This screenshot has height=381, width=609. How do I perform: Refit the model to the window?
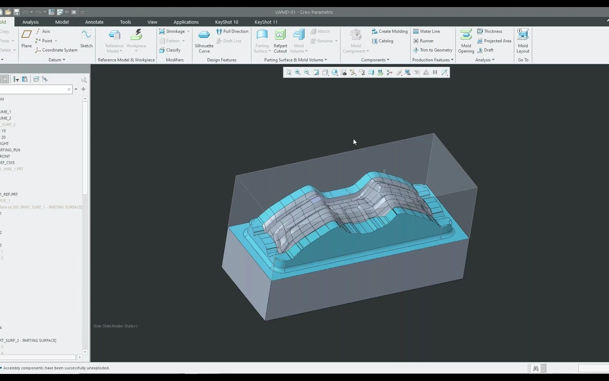(316, 72)
